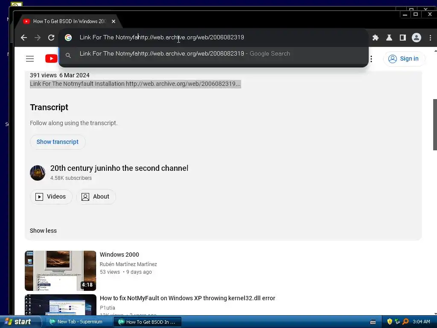
Task: Reload the page with refresh icon
Action: (51, 38)
